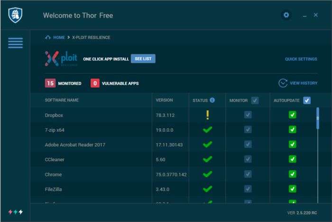Open QUICK SETTINGS link
This screenshot has height=222, width=332.
point(301,59)
